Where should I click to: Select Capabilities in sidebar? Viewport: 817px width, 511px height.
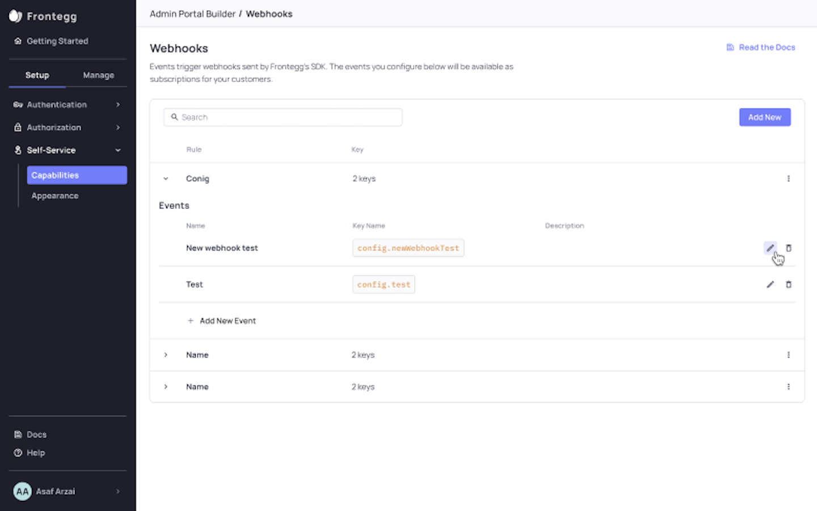coord(77,175)
